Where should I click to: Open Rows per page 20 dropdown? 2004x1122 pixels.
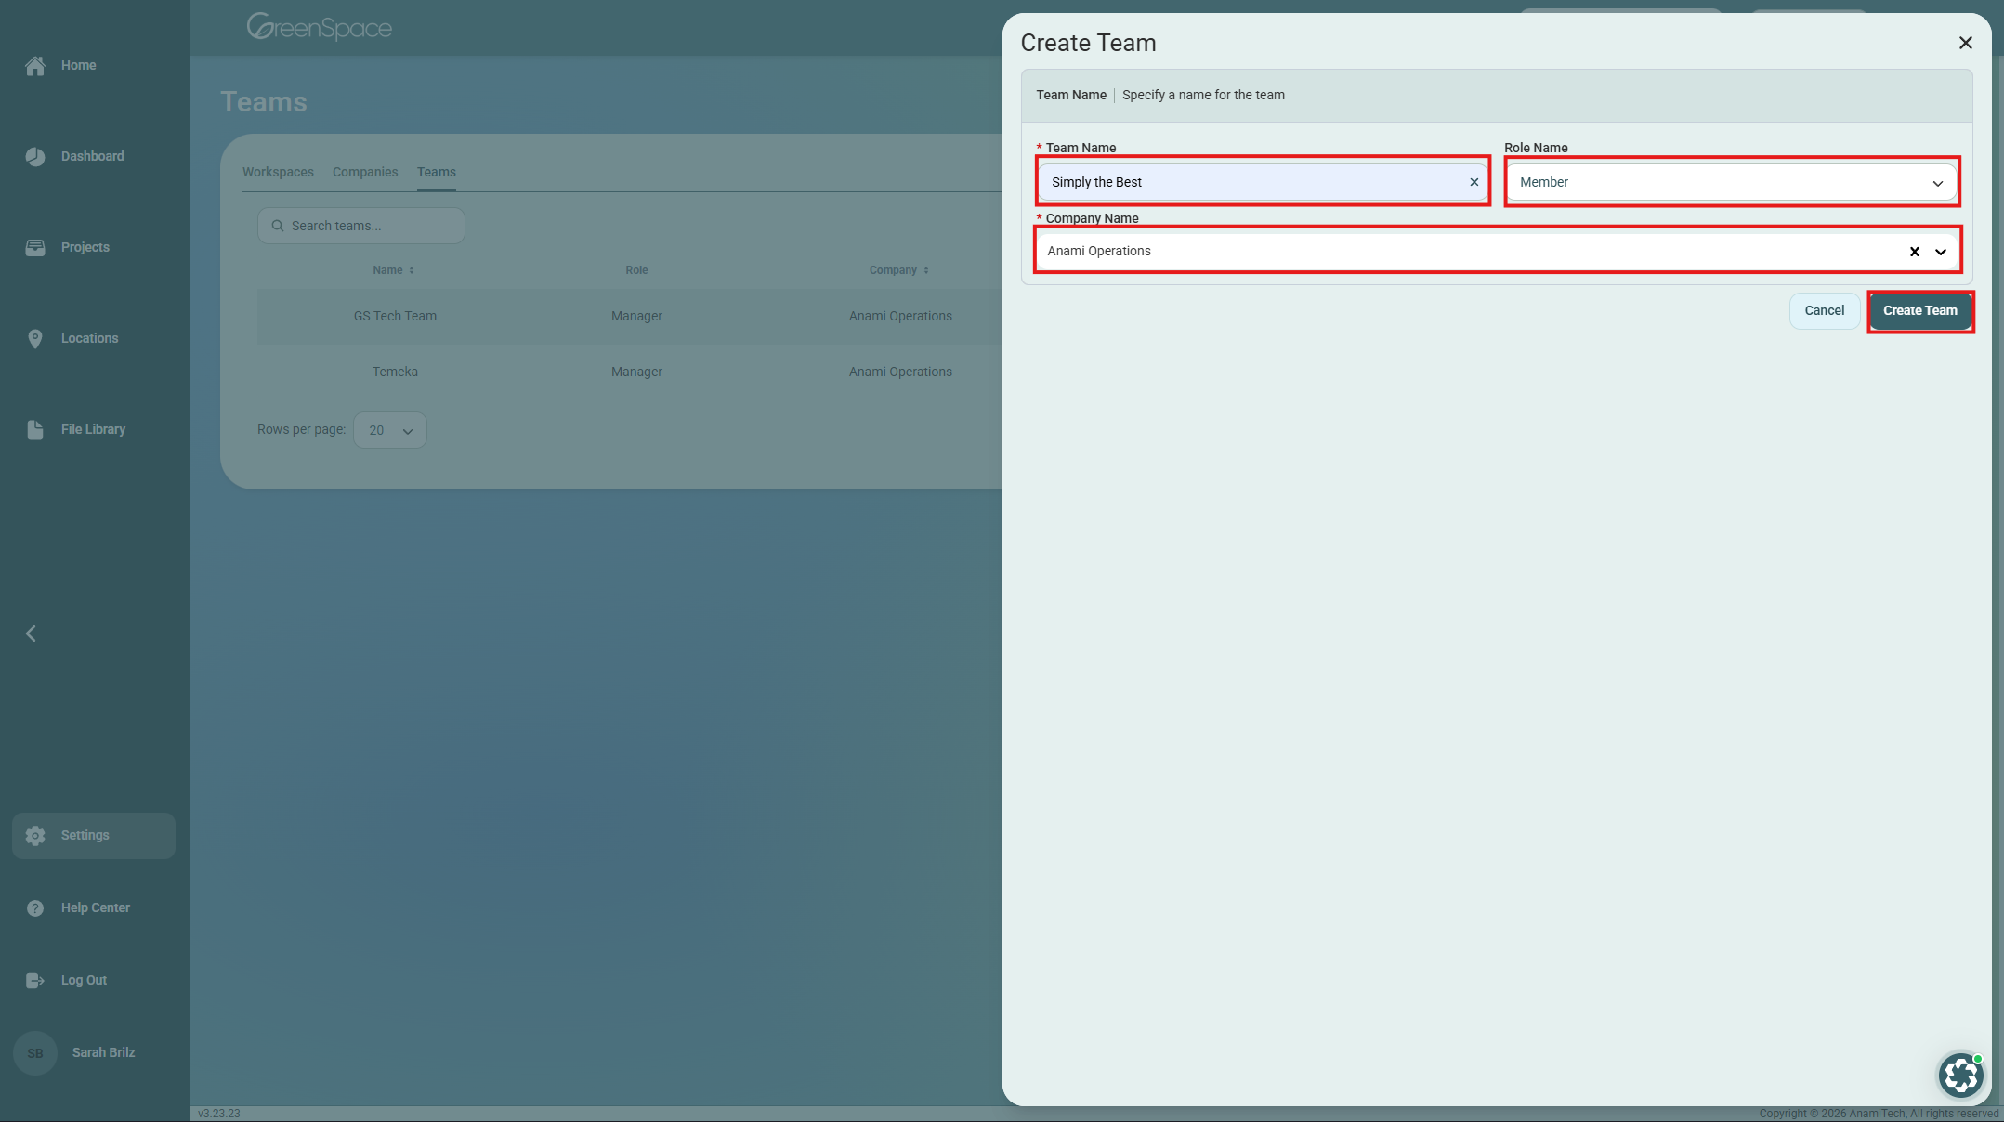pos(390,431)
